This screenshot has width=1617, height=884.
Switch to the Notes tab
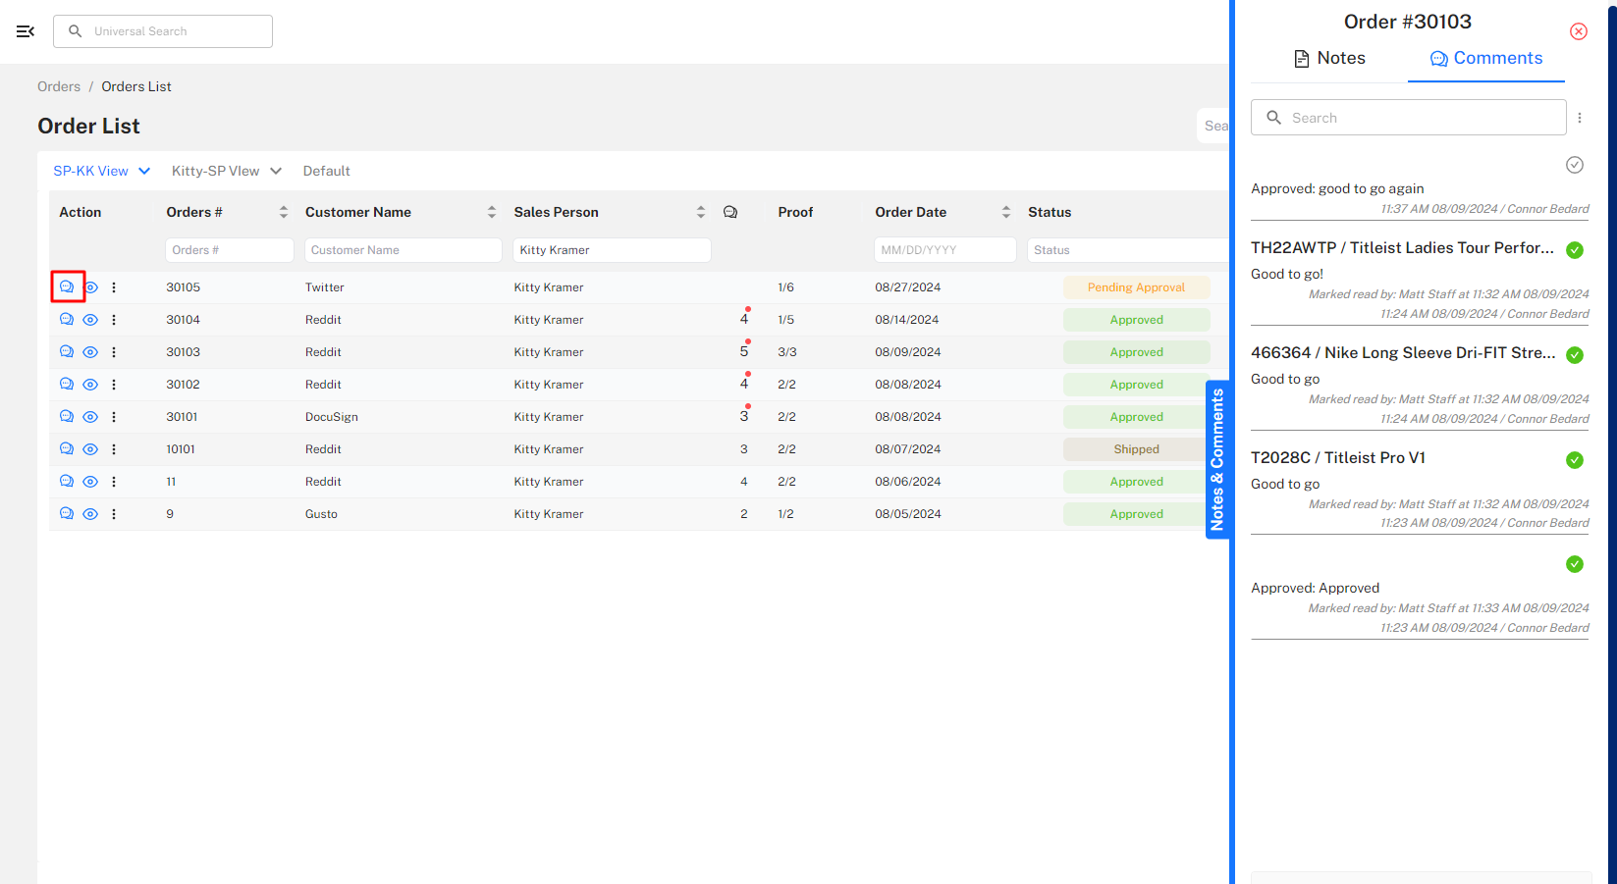pos(1329,58)
